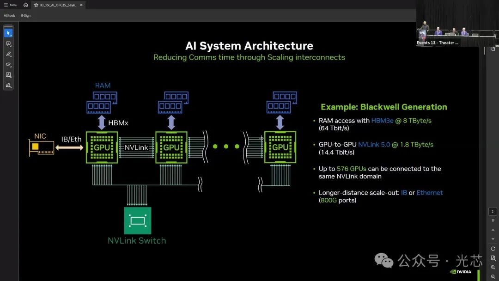
Task: Choose the Add text box tool
Action: click(x=8, y=75)
